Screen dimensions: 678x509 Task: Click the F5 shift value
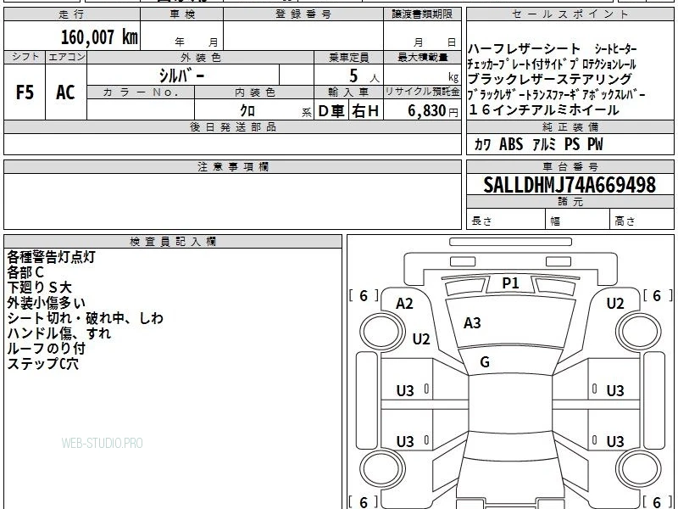[25, 92]
